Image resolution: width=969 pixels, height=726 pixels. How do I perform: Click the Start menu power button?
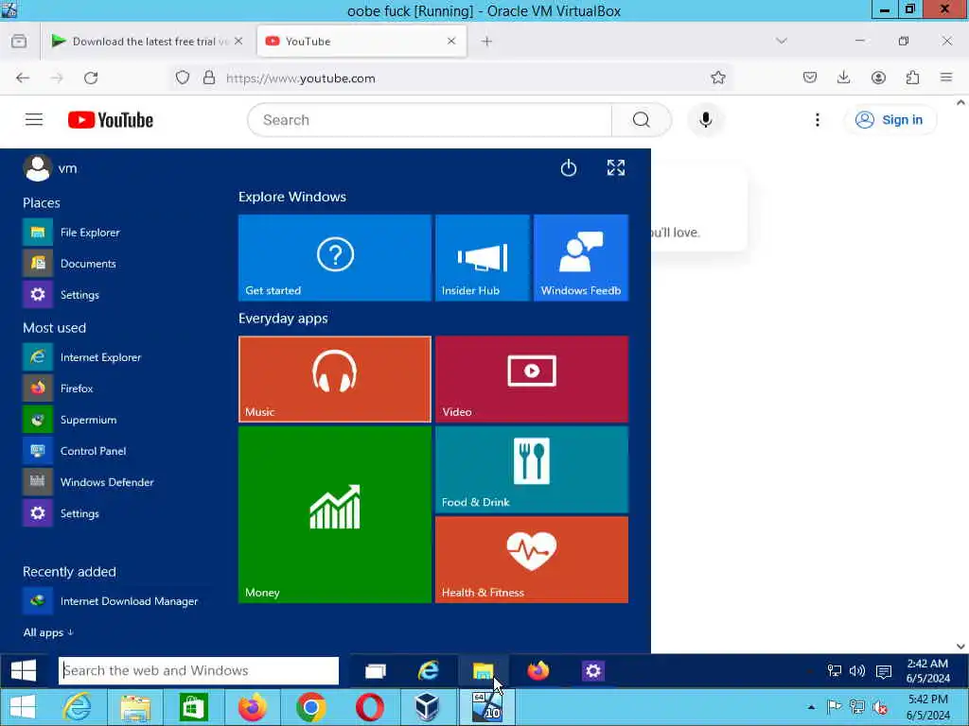coord(569,168)
